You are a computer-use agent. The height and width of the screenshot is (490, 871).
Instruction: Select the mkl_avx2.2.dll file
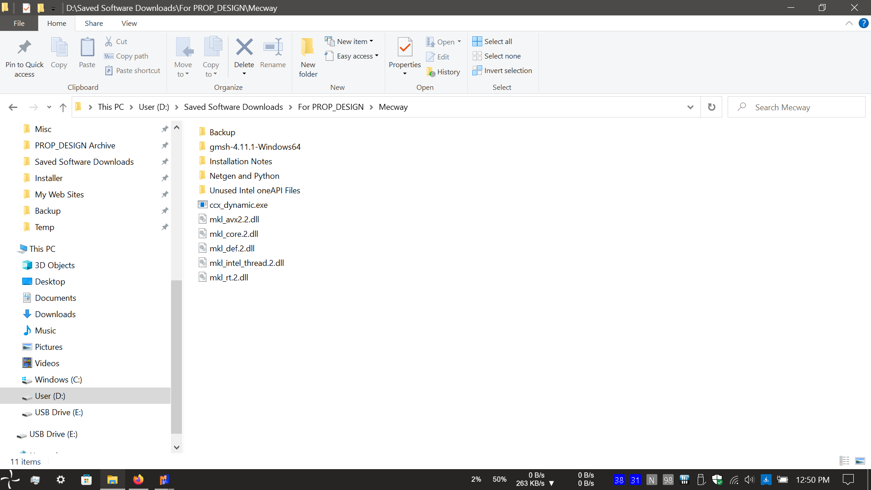(229, 219)
